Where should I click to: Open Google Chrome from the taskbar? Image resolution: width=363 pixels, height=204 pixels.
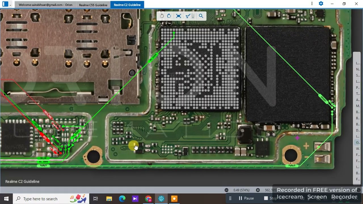pyautogui.click(x=148, y=199)
